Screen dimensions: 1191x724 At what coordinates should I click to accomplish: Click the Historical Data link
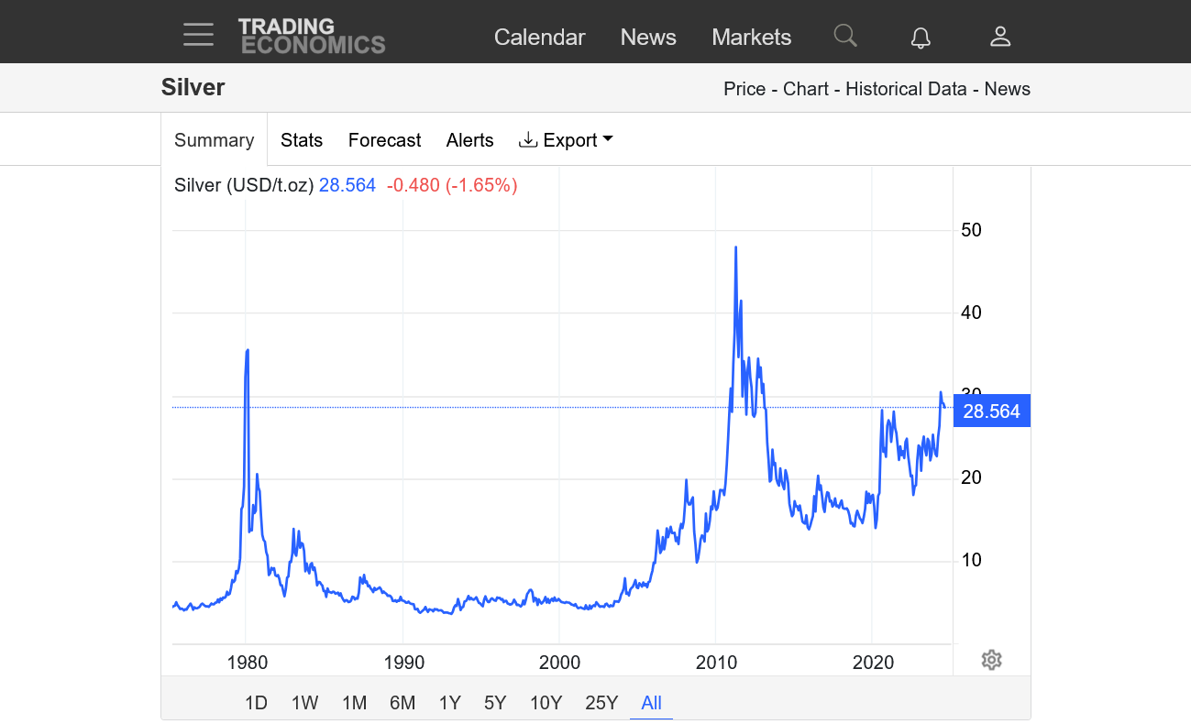pyautogui.click(x=906, y=89)
